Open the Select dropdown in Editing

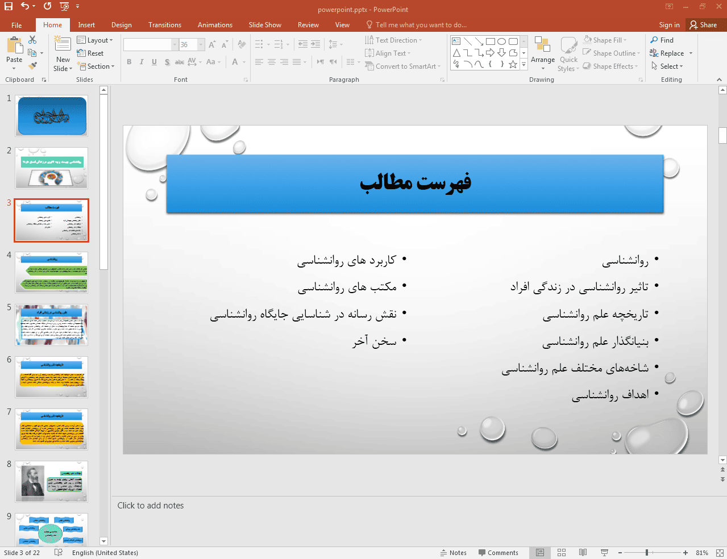(x=667, y=66)
